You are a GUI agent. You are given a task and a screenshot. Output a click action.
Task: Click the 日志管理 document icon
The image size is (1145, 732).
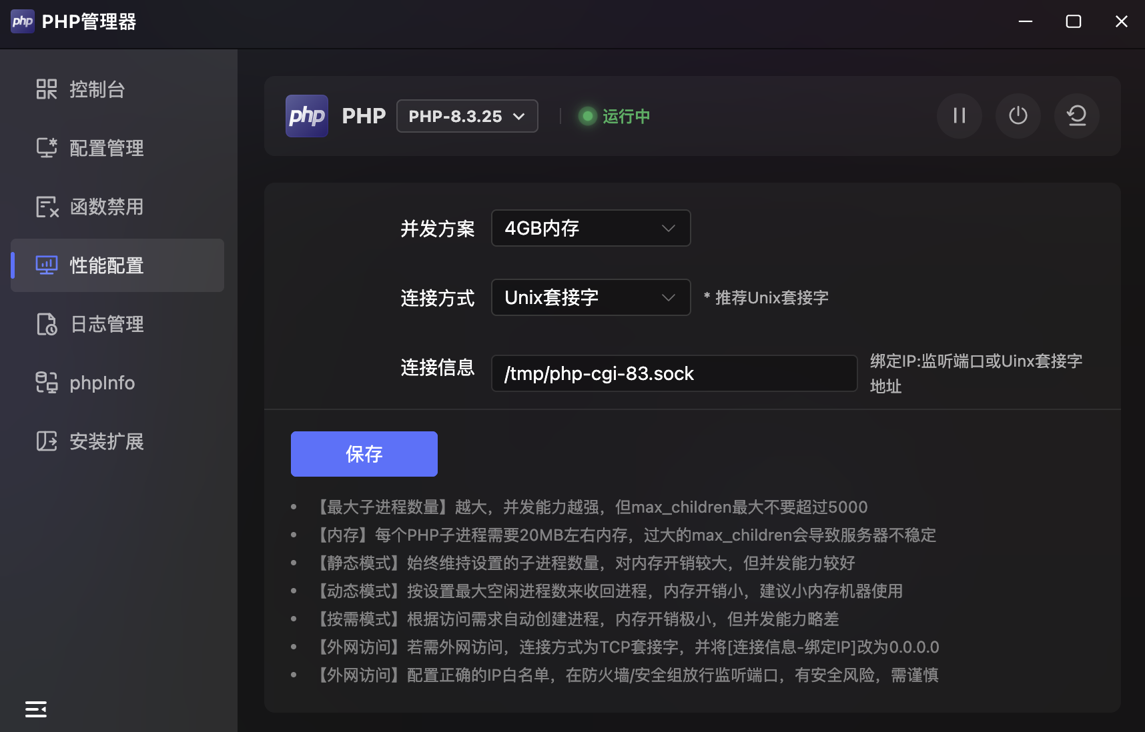click(47, 324)
